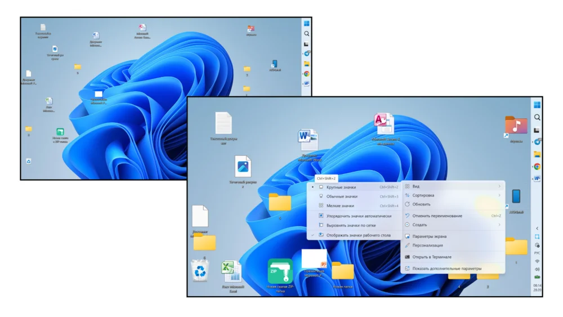Select the small Word document desktop icon
The width and height of the screenshot is (563, 317).
[96, 35]
